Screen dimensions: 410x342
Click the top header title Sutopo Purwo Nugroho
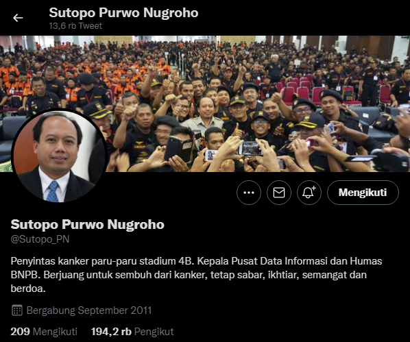(123, 13)
